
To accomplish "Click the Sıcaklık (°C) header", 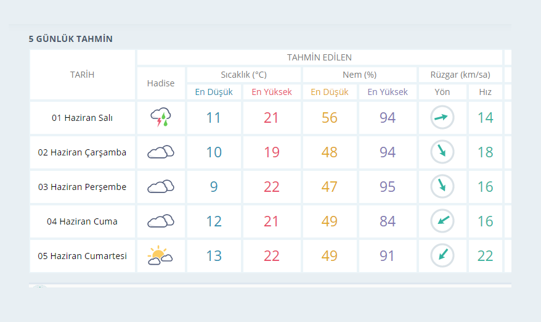I will [x=243, y=75].
